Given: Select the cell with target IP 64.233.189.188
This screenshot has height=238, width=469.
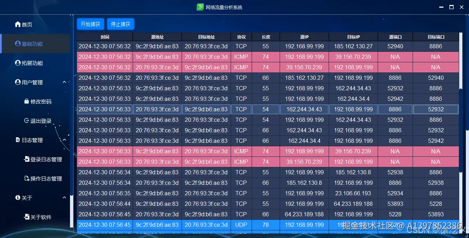Looking at the screenshot, I should (353, 204).
